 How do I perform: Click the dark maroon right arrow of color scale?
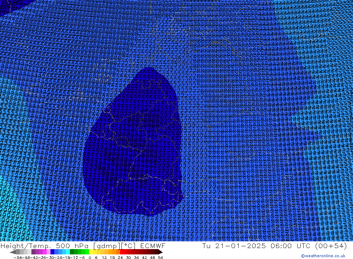click(x=161, y=252)
